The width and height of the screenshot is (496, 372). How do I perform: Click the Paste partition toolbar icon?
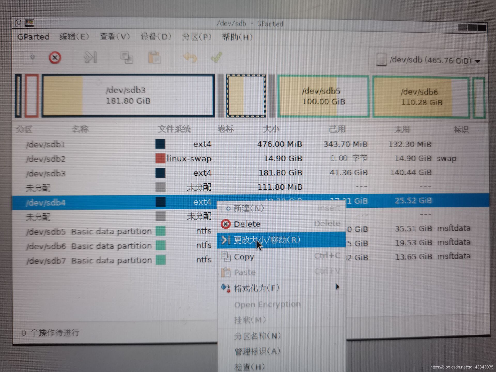(154, 57)
